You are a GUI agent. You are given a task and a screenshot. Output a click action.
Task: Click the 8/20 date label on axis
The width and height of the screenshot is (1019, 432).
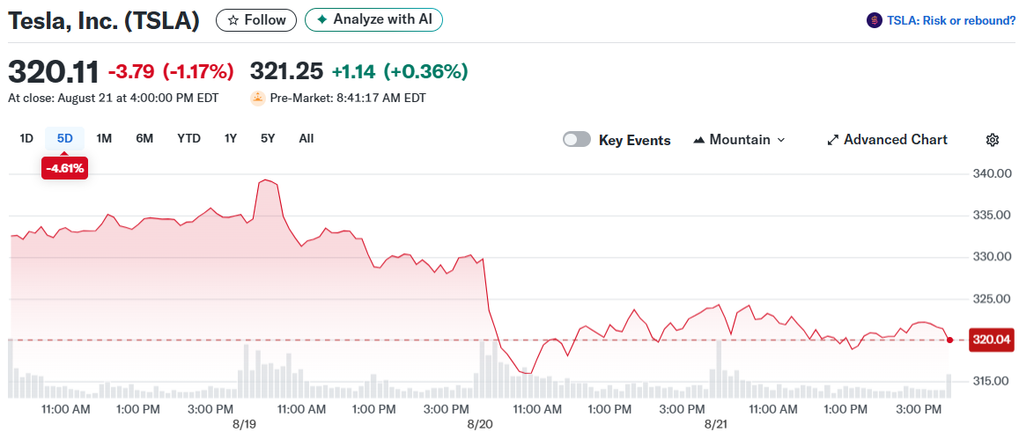tap(481, 423)
